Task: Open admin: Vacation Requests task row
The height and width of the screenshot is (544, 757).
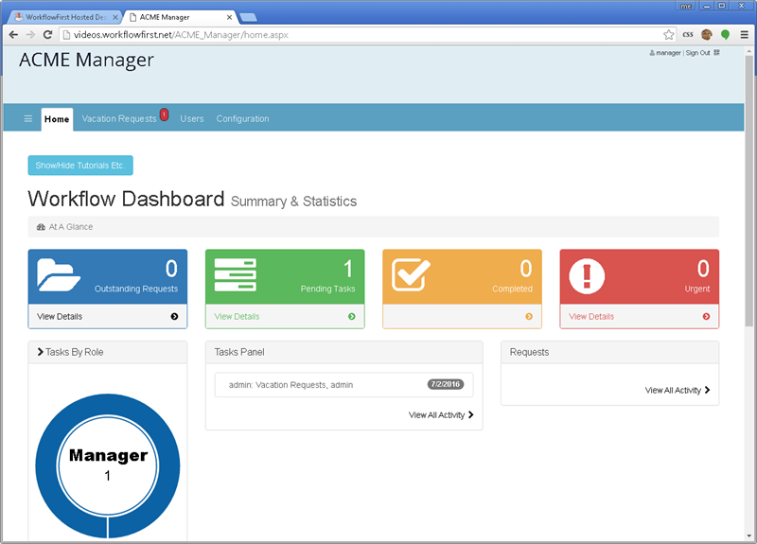Action: point(343,385)
